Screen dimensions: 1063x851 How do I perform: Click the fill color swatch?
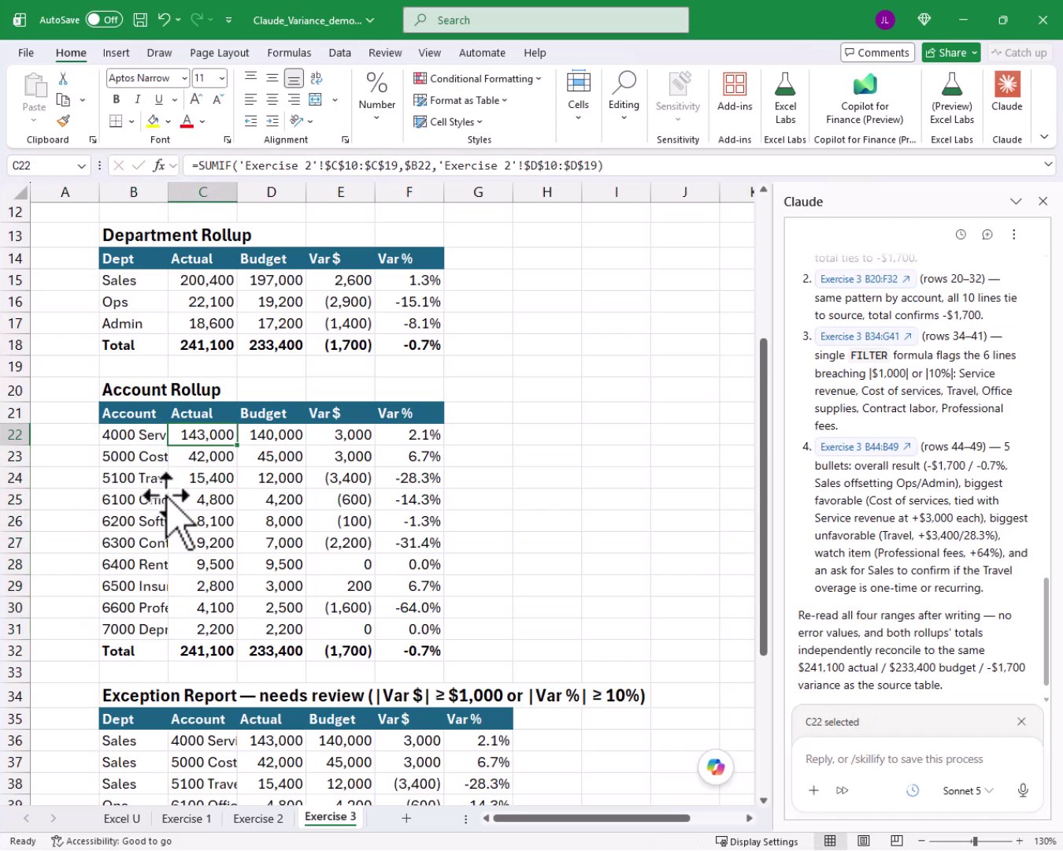pyautogui.click(x=153, y=121)
